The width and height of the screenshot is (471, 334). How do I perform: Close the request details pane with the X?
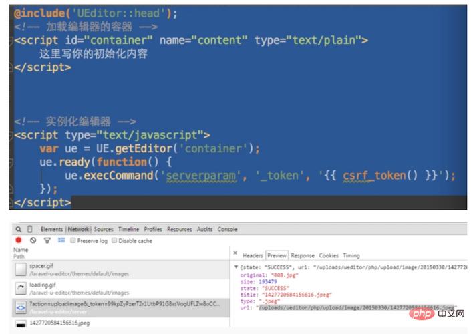(x=235, y=253)
